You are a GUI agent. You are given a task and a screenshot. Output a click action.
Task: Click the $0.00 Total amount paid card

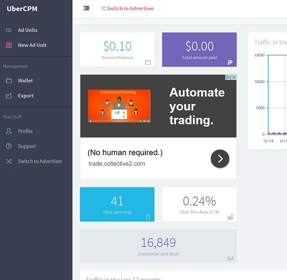click(x=199, y=49)
